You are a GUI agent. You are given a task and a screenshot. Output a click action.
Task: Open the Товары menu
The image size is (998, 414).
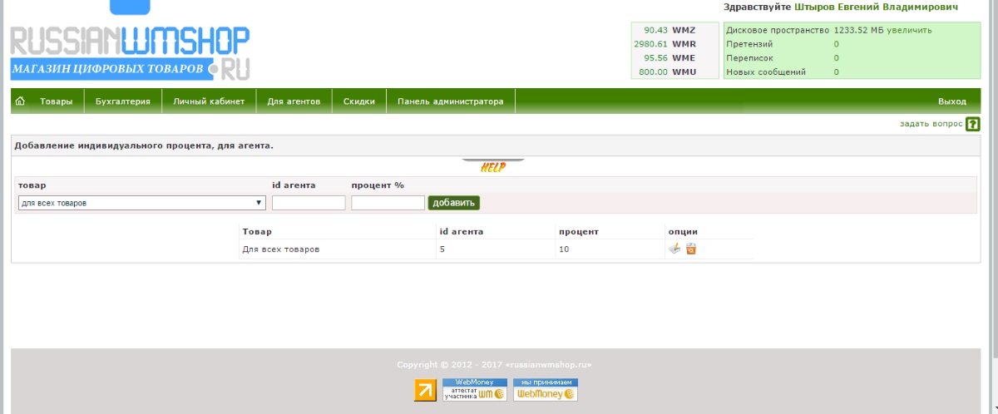click(57, 101)
